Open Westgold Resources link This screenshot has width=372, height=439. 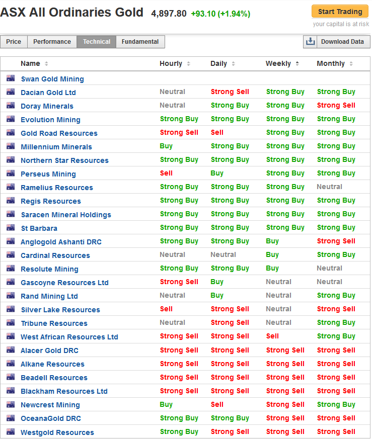click(57, 432)
